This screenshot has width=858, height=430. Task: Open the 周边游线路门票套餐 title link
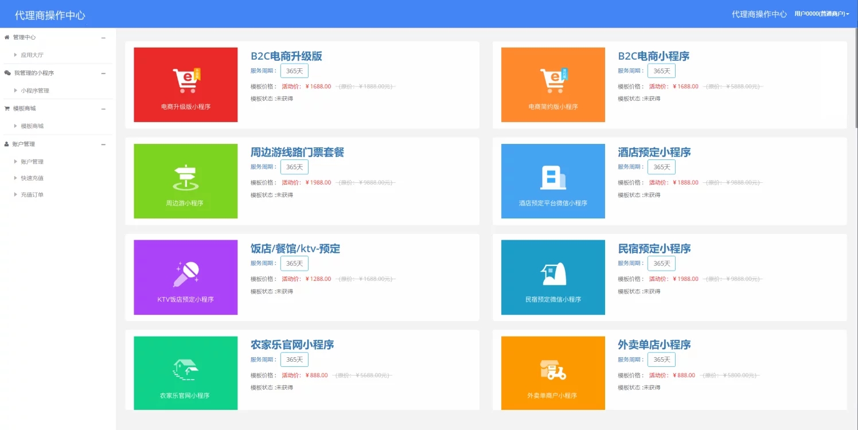(x=297, y=153)
